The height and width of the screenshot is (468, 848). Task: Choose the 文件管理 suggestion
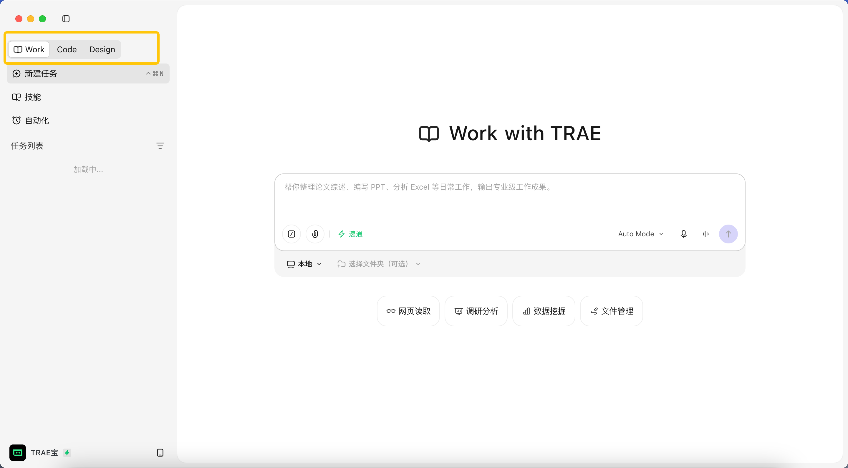pyautogui.click(x=611, y=311)
